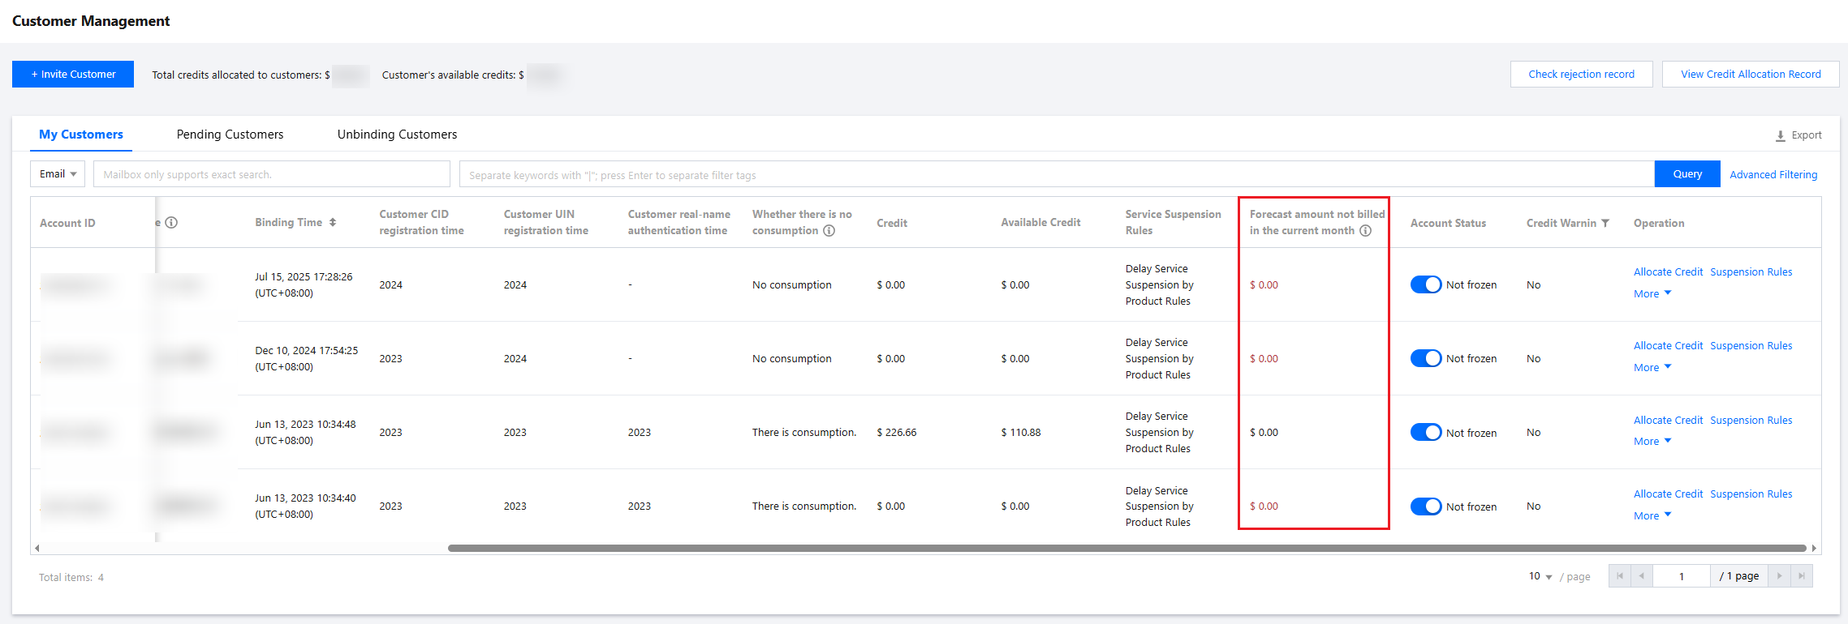Click the next page arrow
This screenshot has height=624, width=1848.
pos(1779,576)
